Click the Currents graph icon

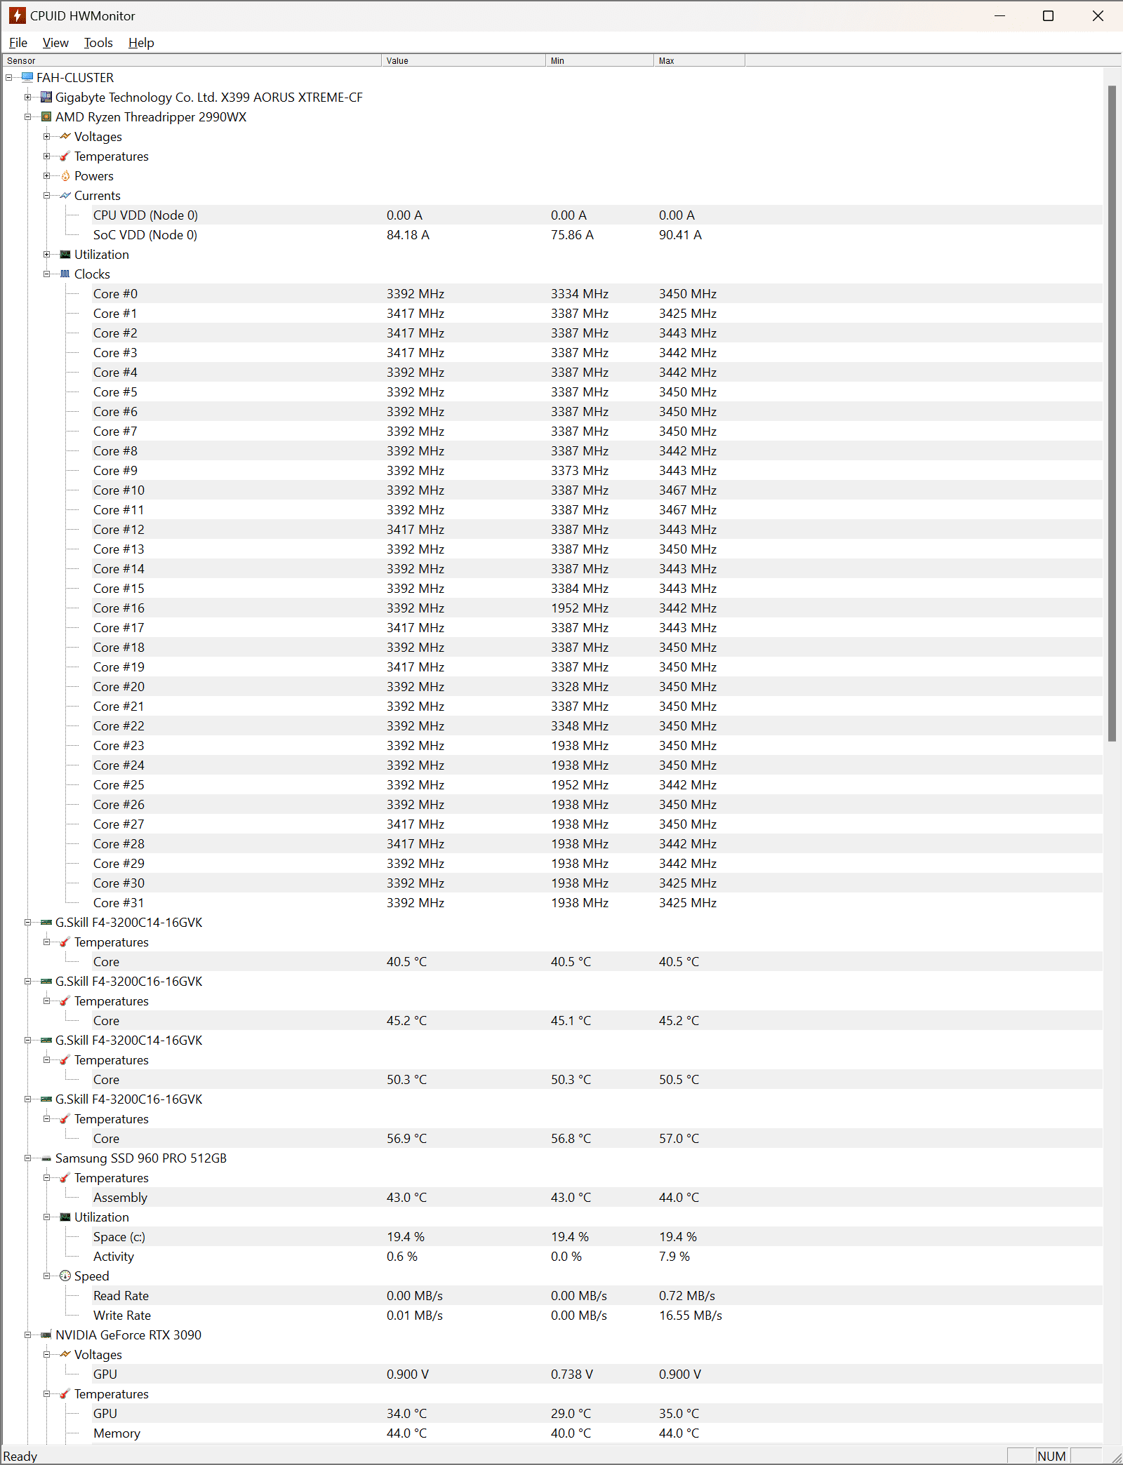tap(65, 195)
